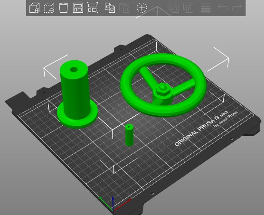
Task: Click the Undo arrow icon
Action: tap(223, 8)
